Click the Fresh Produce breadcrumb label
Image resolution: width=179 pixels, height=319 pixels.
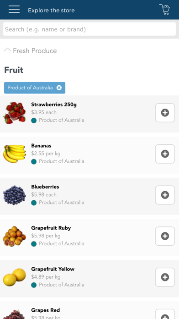pos(35,51)
